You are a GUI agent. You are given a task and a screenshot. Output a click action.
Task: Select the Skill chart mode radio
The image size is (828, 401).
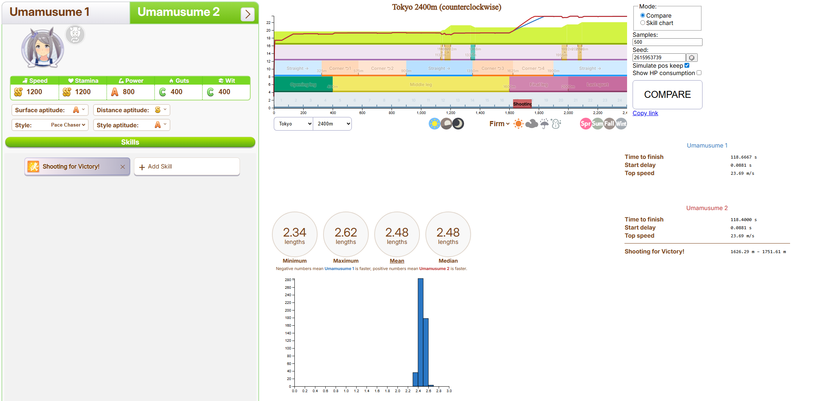[x=643, y=23]
